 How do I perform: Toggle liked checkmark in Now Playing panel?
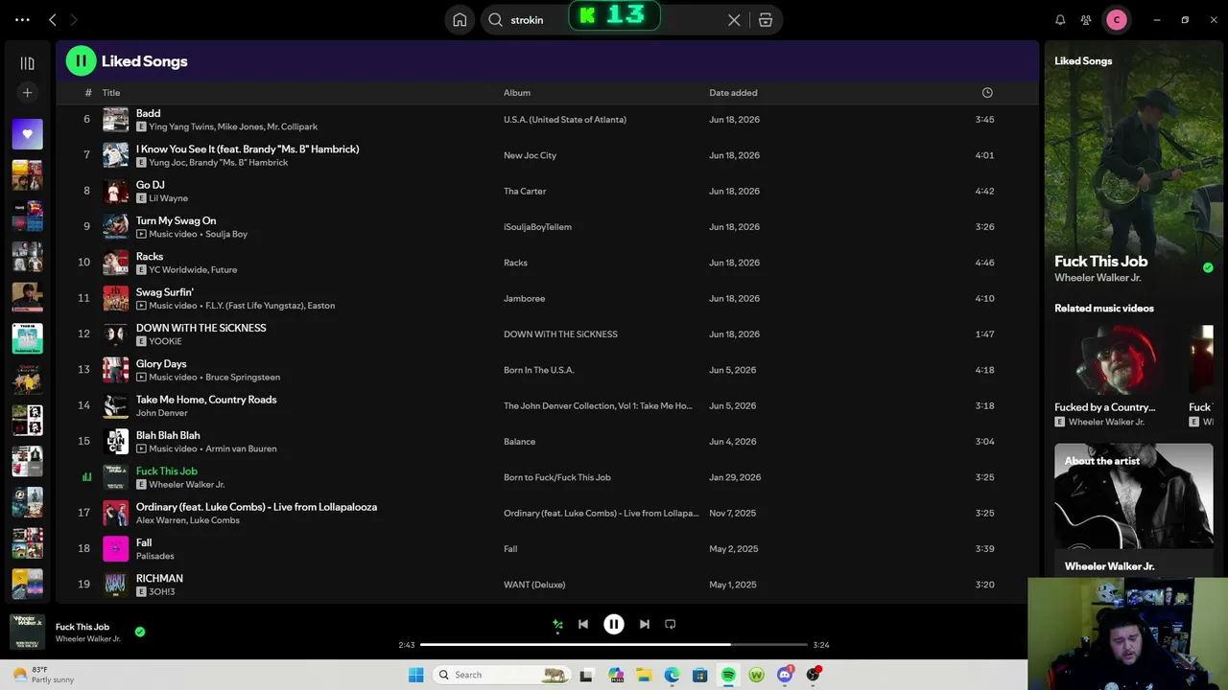(1208, 268)
